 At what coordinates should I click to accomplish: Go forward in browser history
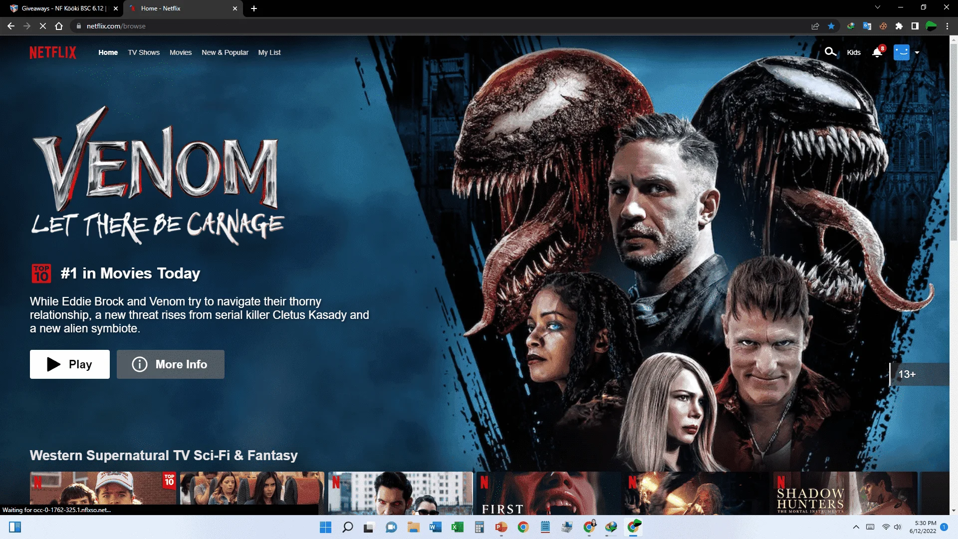(27, 26)
